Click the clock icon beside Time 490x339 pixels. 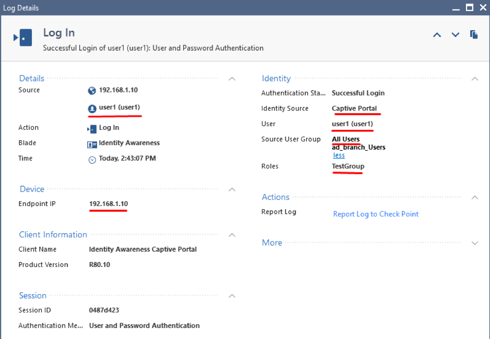(92, 160)
